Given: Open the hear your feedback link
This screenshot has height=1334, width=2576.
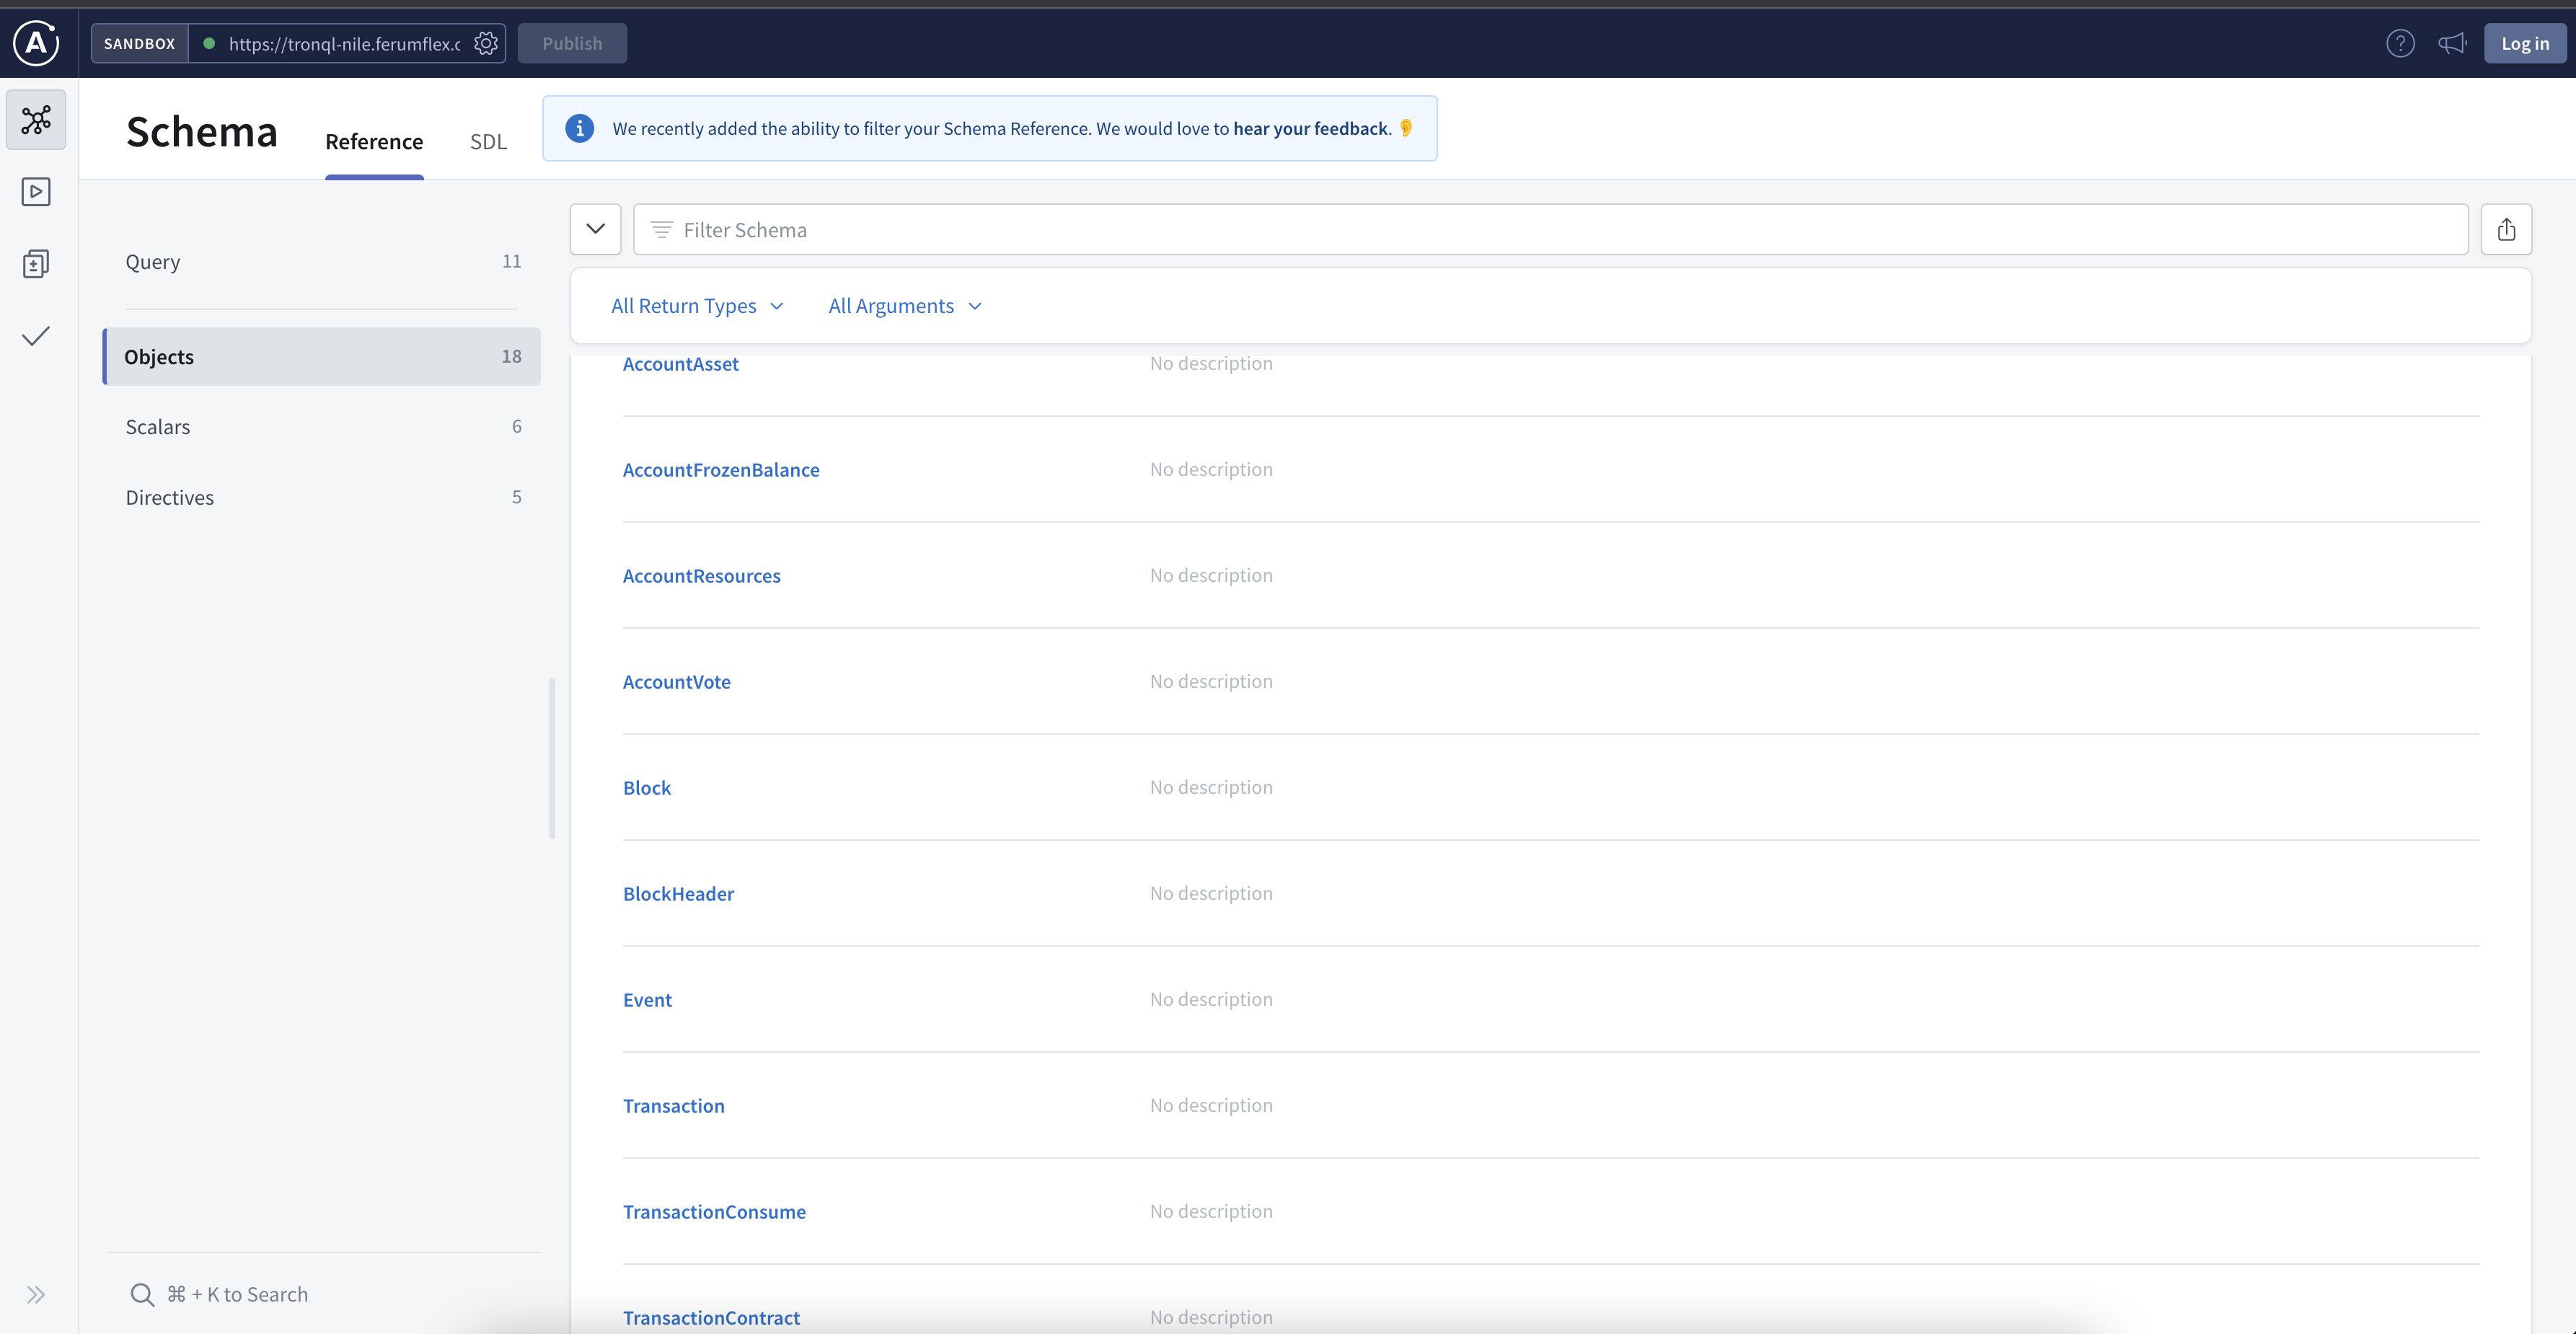Looking at the screenshot, I should [x=1310, y=128].
